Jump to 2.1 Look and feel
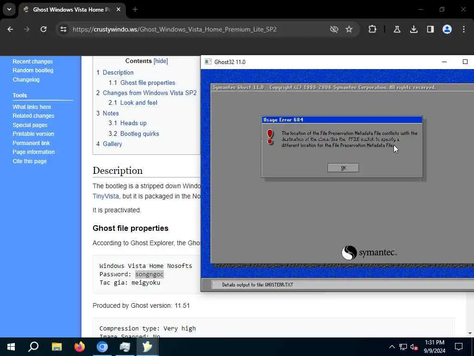The image size is (474, 356). point(133,102)
